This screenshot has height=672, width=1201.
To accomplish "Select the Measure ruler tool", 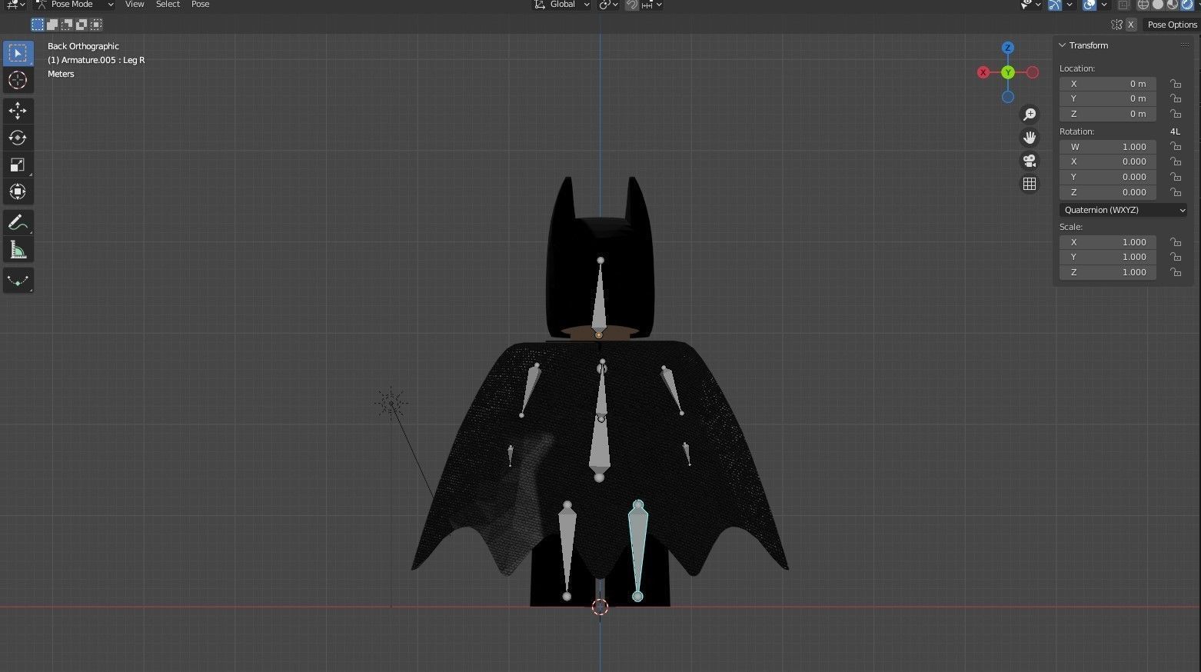I will [18, 250].
